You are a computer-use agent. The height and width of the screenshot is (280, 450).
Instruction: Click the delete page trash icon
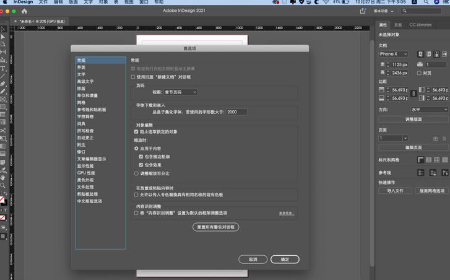pos(444,138)
